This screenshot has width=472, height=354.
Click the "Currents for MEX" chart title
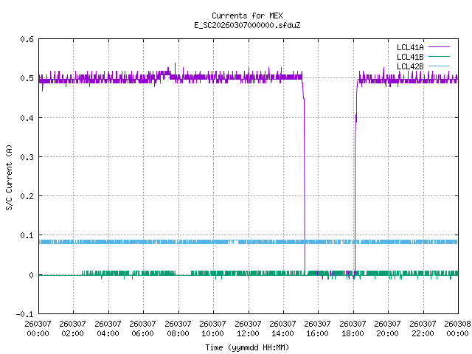246,15
